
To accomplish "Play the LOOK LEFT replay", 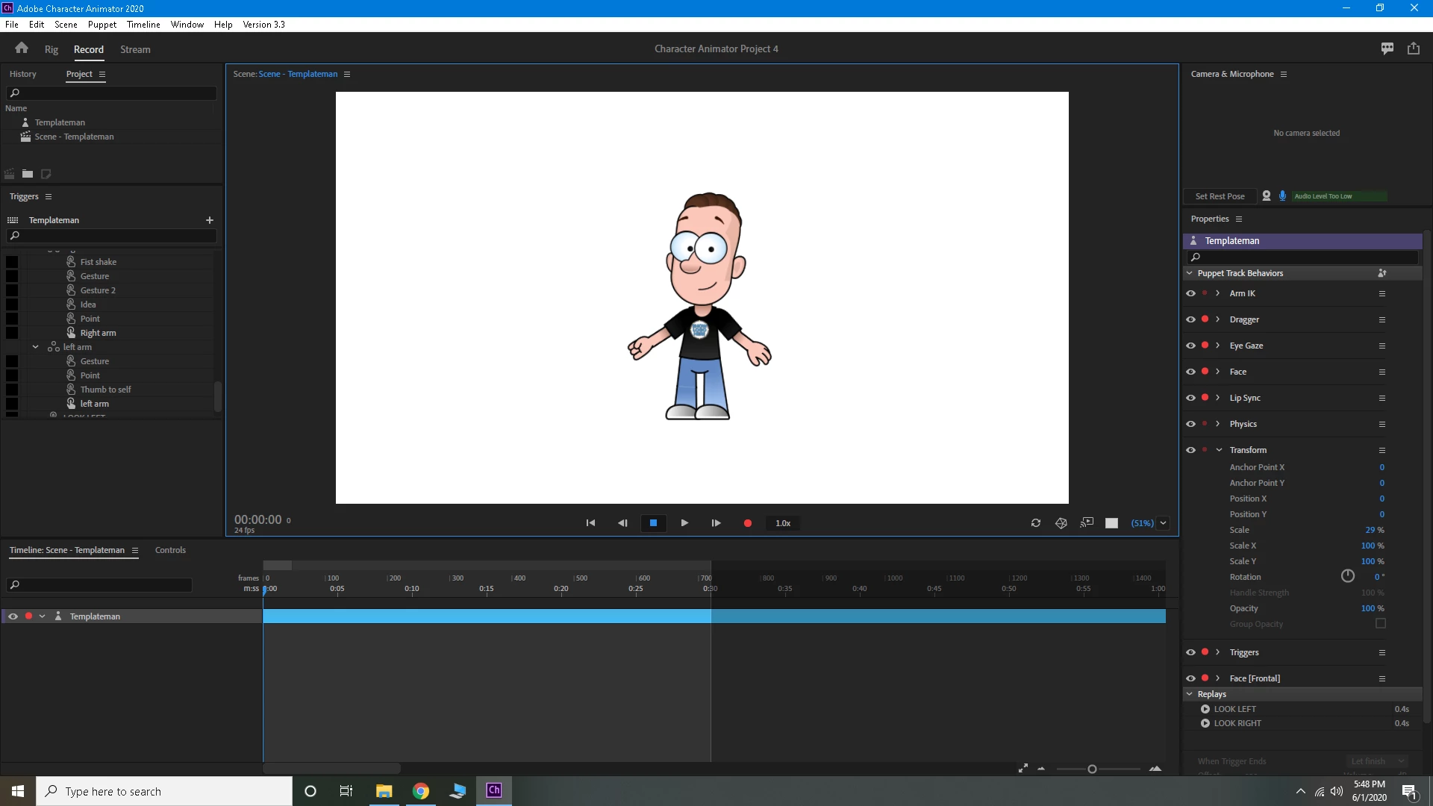I will tap(1205, 709).
